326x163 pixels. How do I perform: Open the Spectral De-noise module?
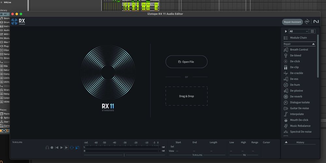pos(301,132)
